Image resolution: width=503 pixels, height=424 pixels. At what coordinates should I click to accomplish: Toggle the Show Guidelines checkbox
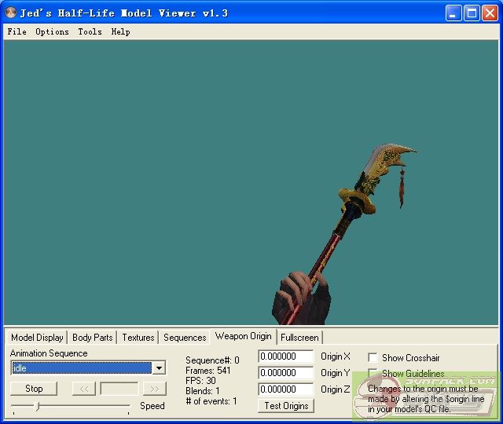click(x=373, y=374)
